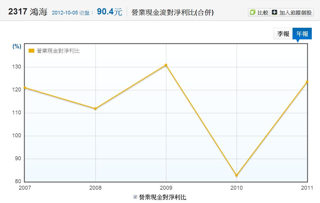Viewport: 320px width, 203px height.
Task: Click the (%) unit label
Action: click(x=17, y=46)
